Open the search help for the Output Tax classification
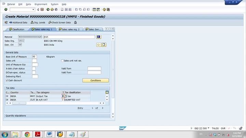Screen dimensions: 246x138 coord(65,96)
